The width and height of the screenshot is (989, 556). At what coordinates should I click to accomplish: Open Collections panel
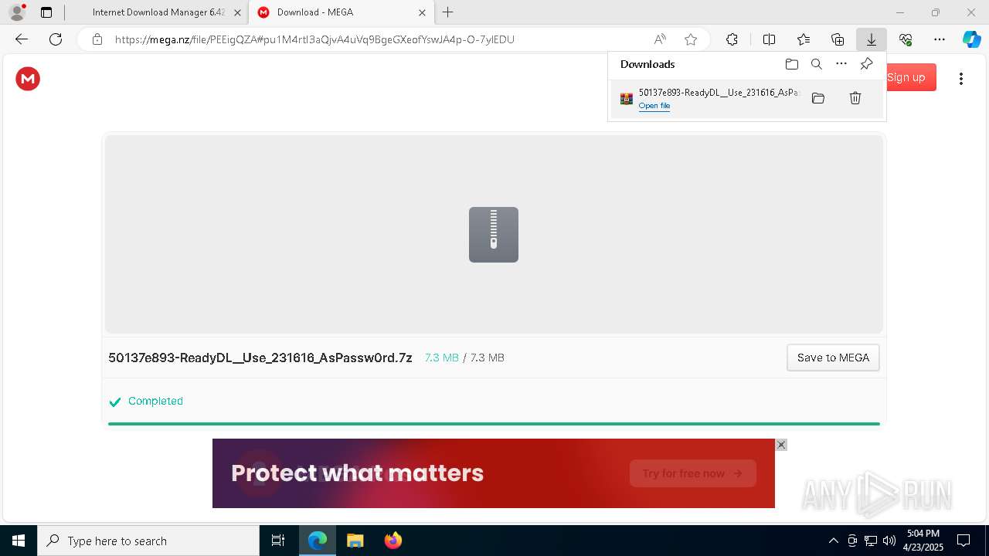(x=838, y=39)
